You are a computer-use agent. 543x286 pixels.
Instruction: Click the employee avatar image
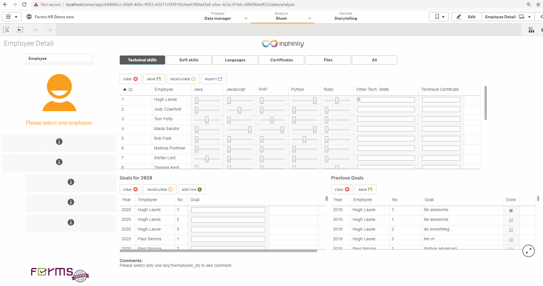click(59, 93)
